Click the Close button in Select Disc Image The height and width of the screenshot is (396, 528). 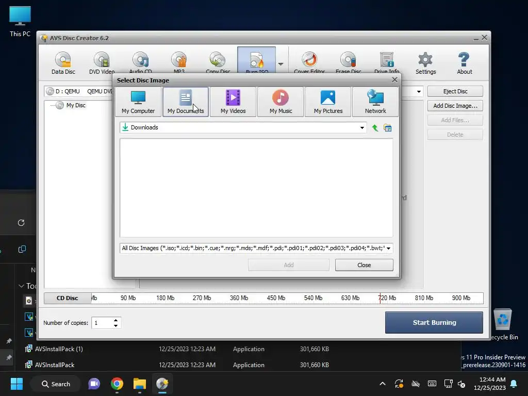[364, 265]
